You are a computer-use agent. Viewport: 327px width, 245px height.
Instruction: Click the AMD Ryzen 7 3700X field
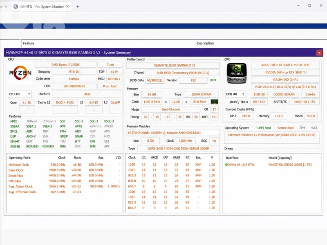click(65, 65)
